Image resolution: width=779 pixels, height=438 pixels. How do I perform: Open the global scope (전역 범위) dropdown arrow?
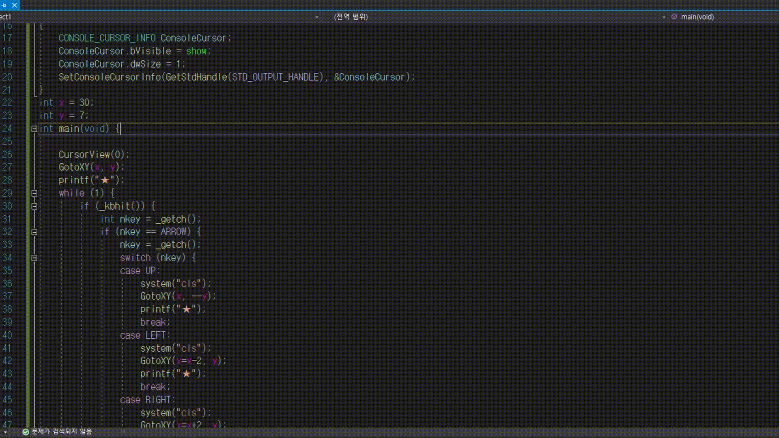pos(664,17)
